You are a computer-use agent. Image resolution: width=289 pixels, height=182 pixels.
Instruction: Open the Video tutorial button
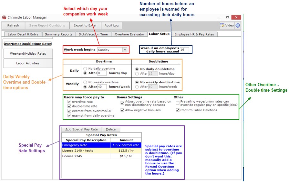pos(227,25)
